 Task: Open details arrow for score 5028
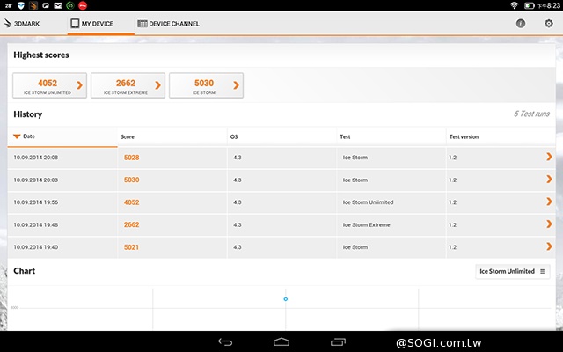pos(549,157)
